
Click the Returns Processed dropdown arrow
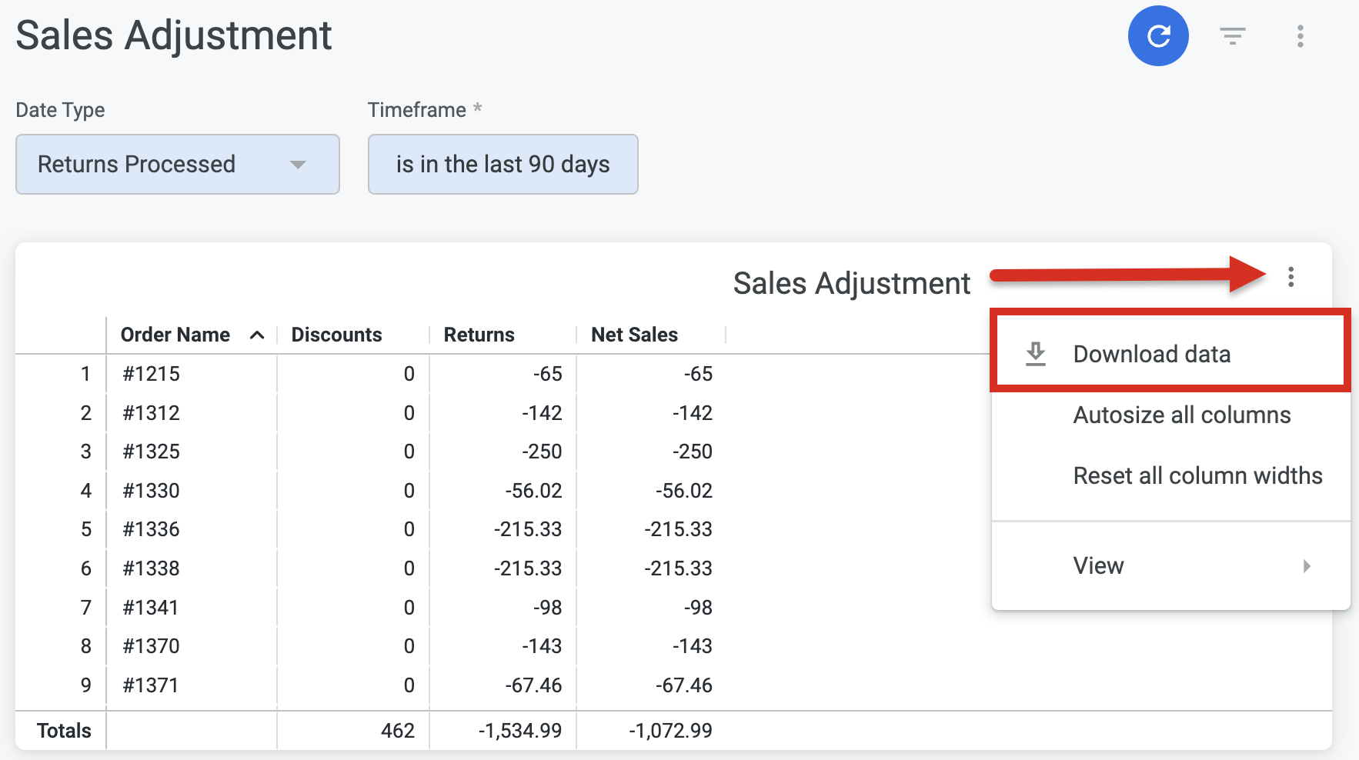click(x=299, y=164)
